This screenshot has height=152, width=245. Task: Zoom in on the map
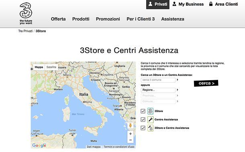click(x=130, y=134)
